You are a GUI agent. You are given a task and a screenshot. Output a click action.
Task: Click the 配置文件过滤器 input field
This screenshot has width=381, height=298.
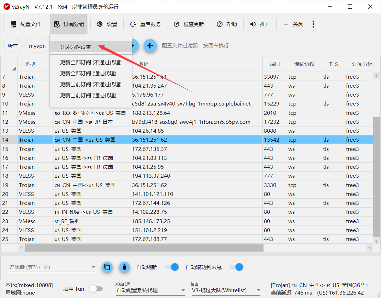(x=204, y=46)
